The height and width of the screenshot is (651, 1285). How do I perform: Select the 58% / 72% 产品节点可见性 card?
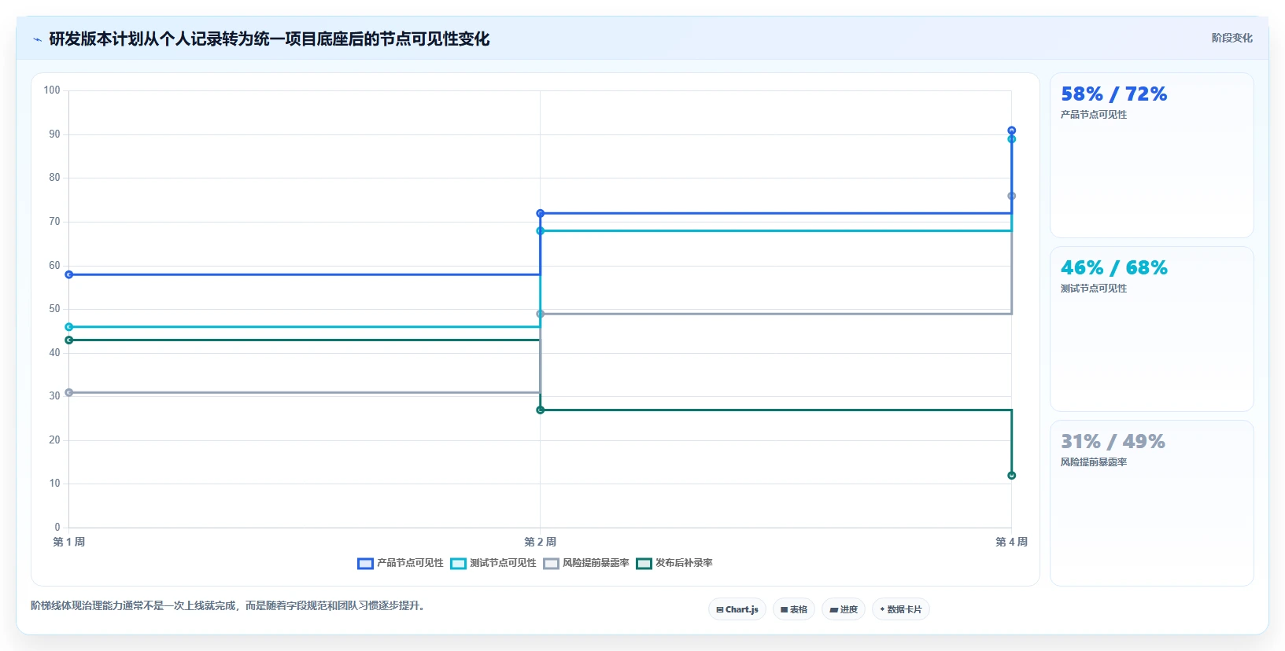[1151, 156]
